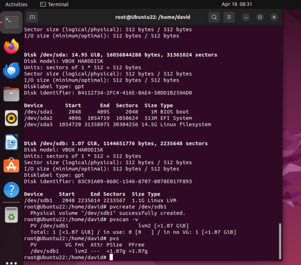Open Rhythmbox music player
This screenshot has width=301, height=265.
pyautogui.click(x=11, y=118)
